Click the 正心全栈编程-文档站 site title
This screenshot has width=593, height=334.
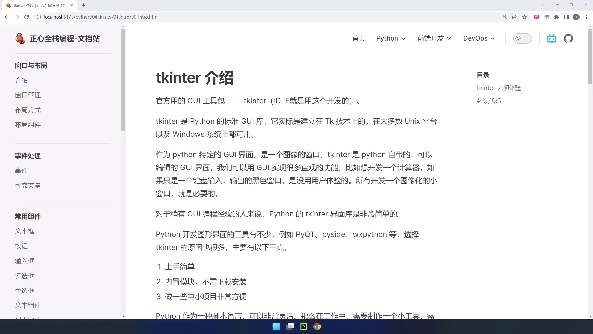(x=65, y=39)
